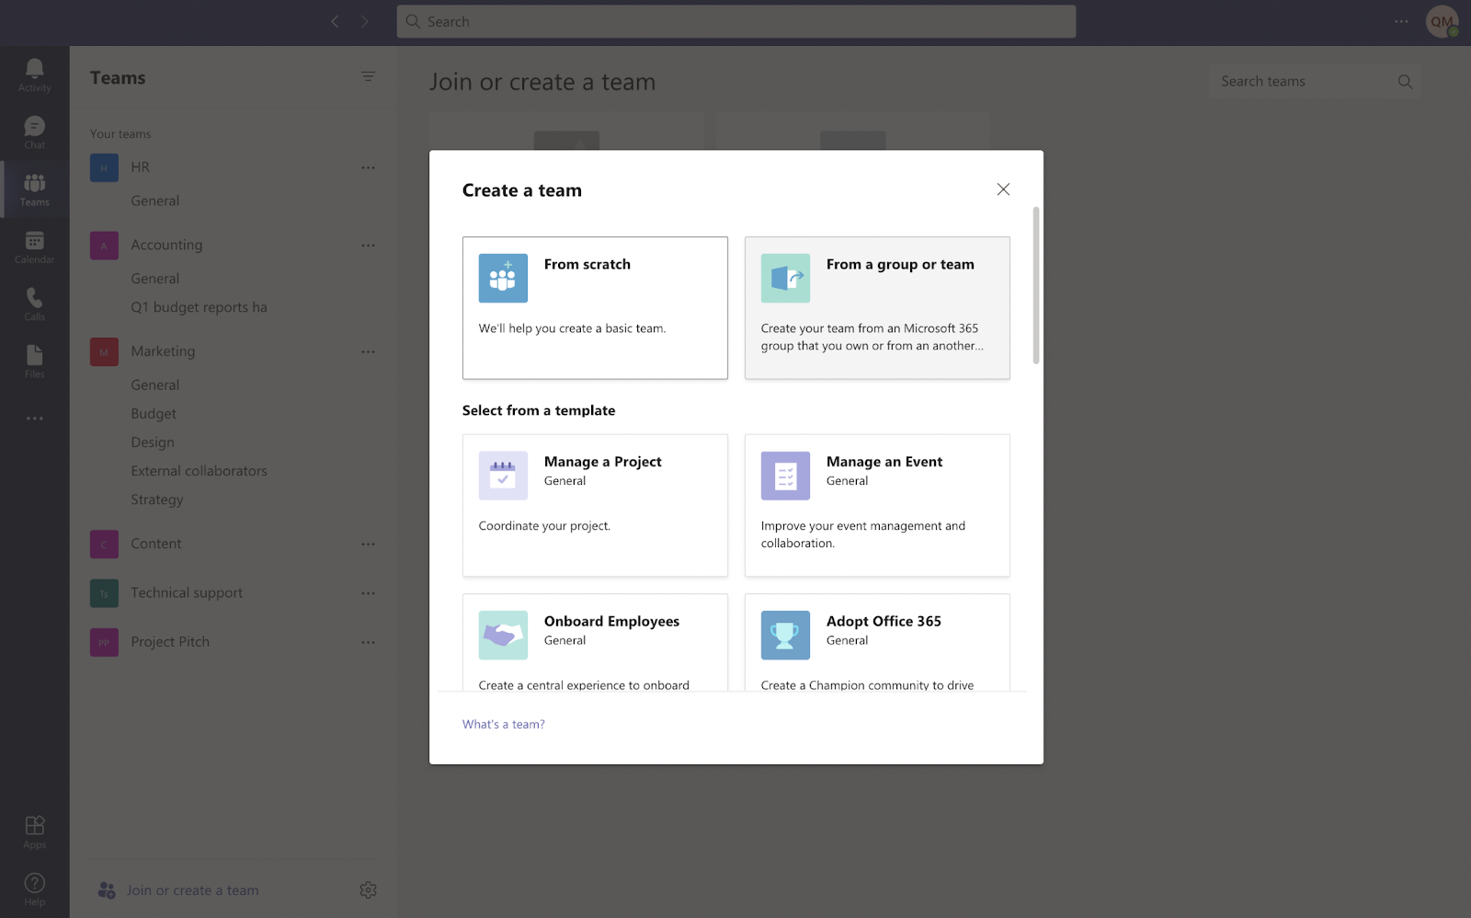Choose From a group or team
This screenshot has height=918, width=1471.
click(877, 308)
